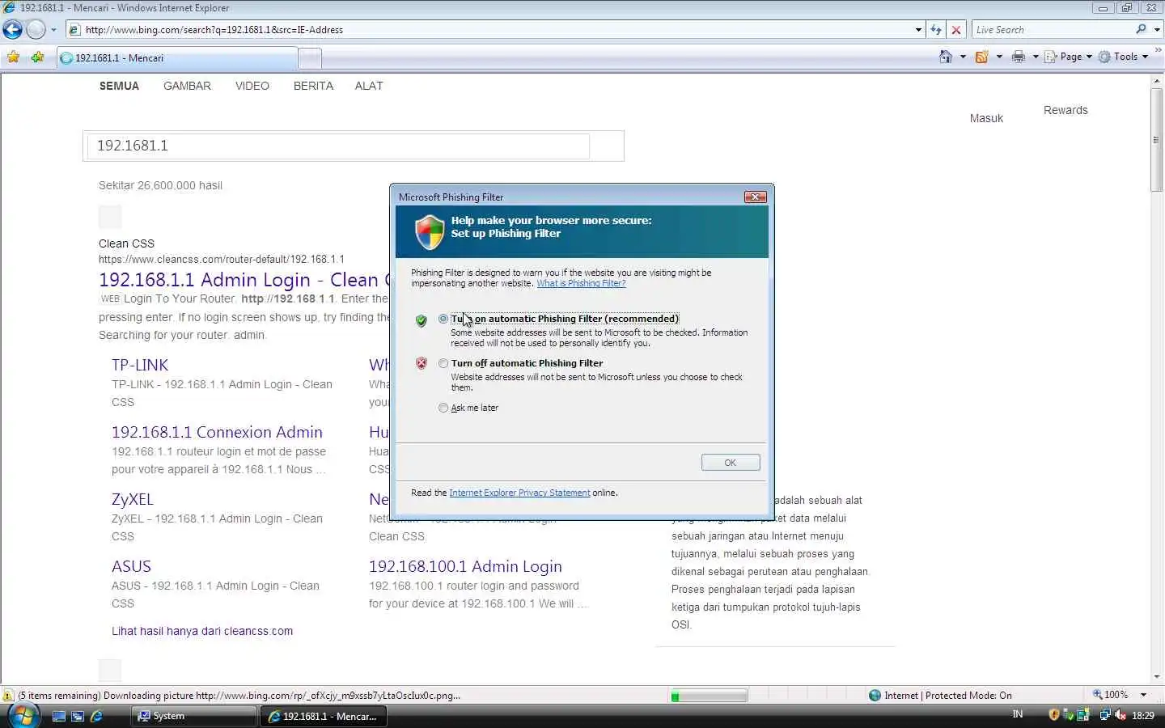Click the Print toolbar icon
The height and width of the screenshot is (728, 1165).
(x=1019, y=57)
